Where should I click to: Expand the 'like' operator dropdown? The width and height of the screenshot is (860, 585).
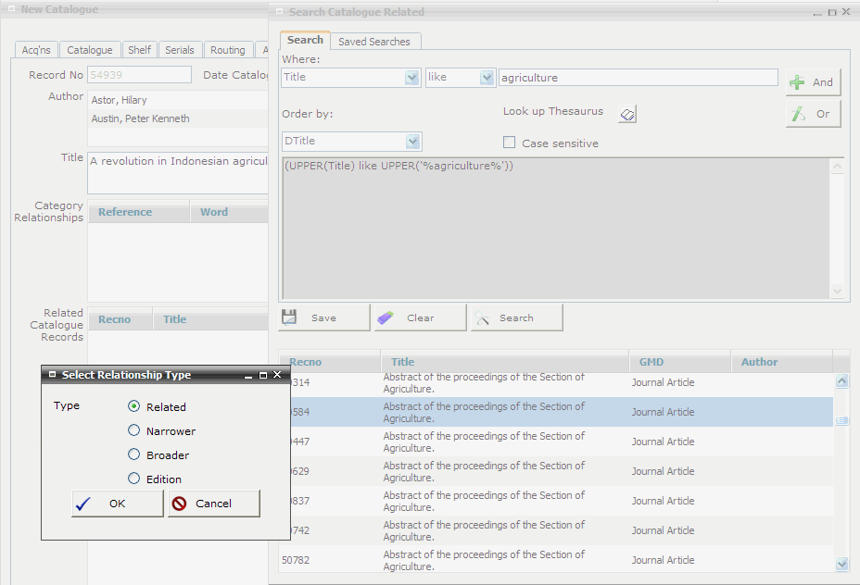coord(487,78)
